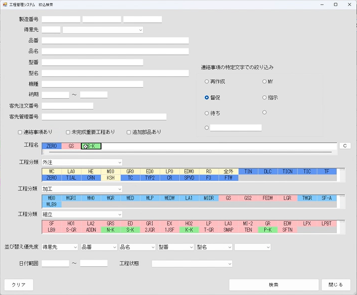
Task: Enable the 連絡事項あり checkbox
Action: click(20, 132)
